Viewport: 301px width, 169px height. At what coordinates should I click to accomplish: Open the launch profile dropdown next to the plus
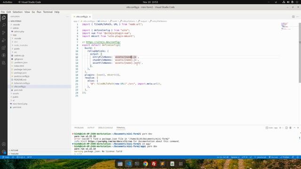[283, 128]
